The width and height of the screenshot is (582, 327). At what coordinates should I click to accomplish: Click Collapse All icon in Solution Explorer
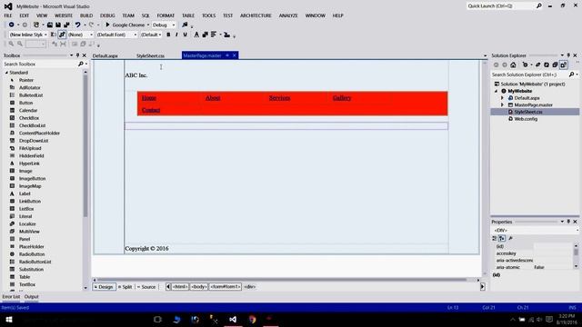(x=555, y=64)
